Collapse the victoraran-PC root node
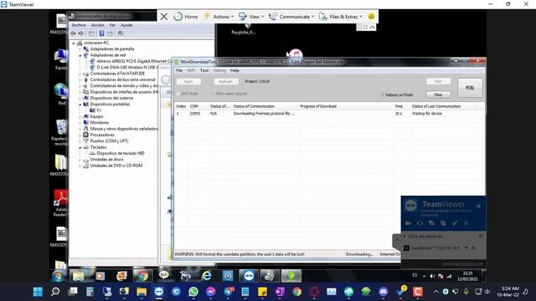The height and width of the screenshot is (301, 536). coord(74,43)
